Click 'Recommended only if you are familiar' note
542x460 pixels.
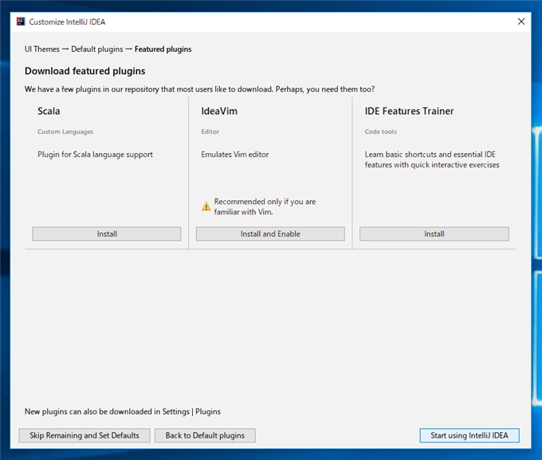[x=265, y=206]
